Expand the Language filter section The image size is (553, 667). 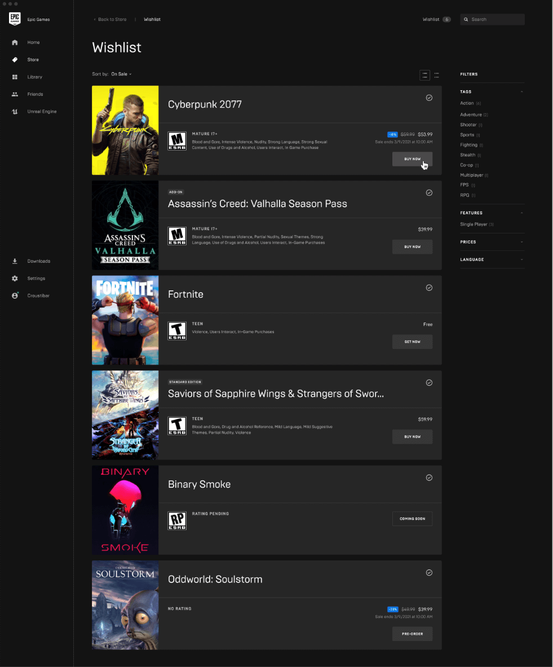coord(492,259)
